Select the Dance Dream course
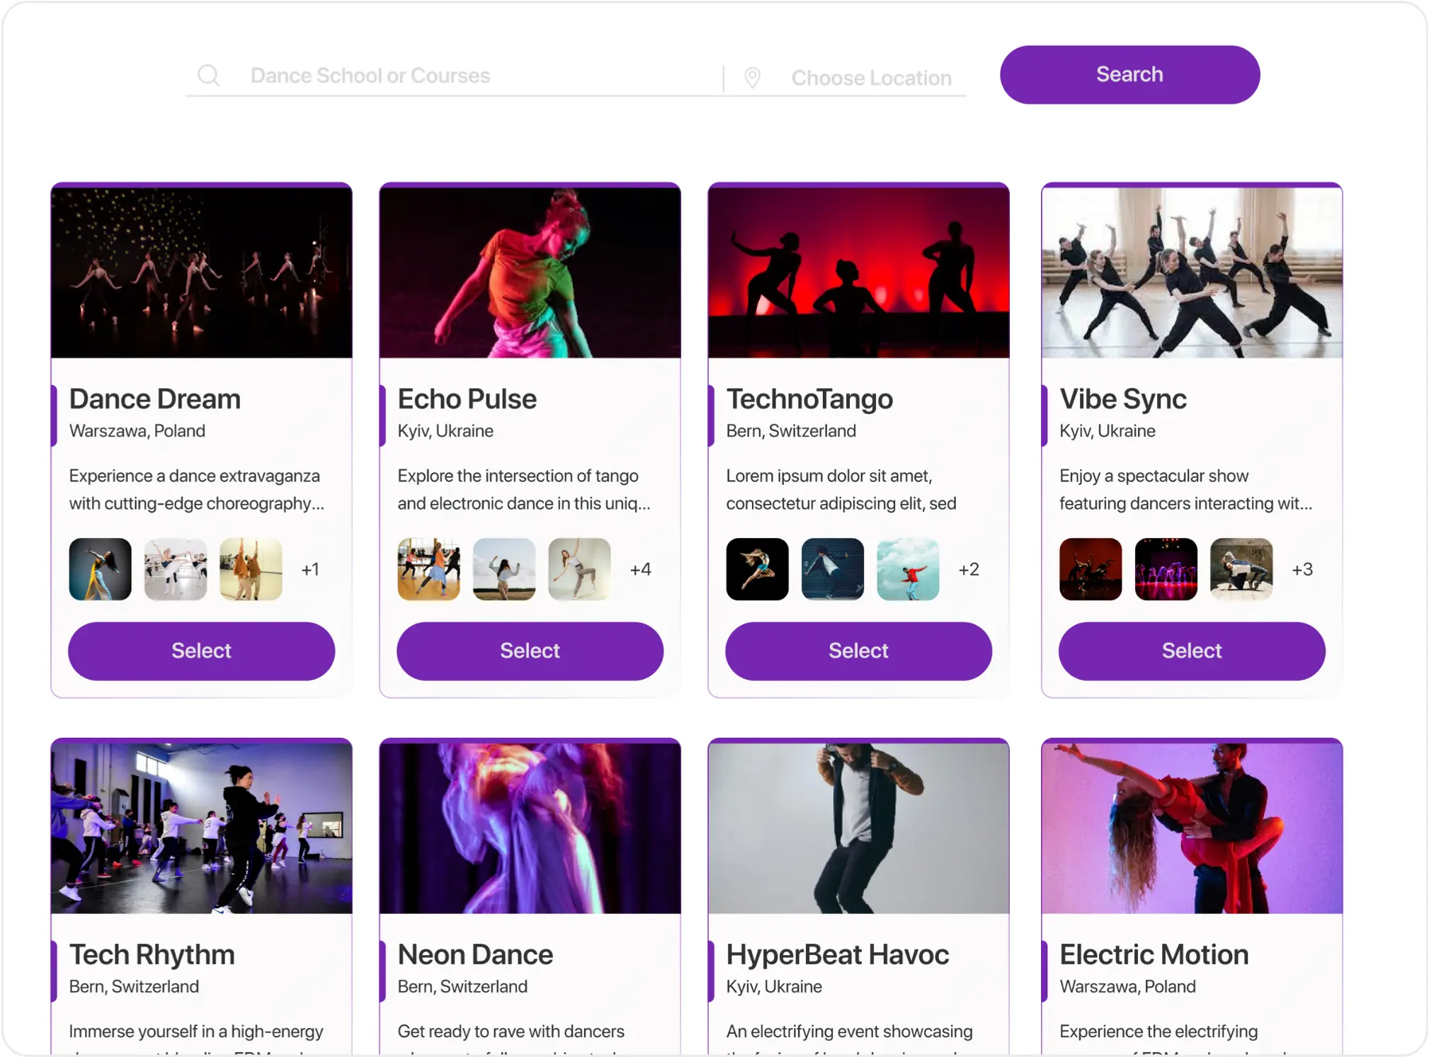 201,651
